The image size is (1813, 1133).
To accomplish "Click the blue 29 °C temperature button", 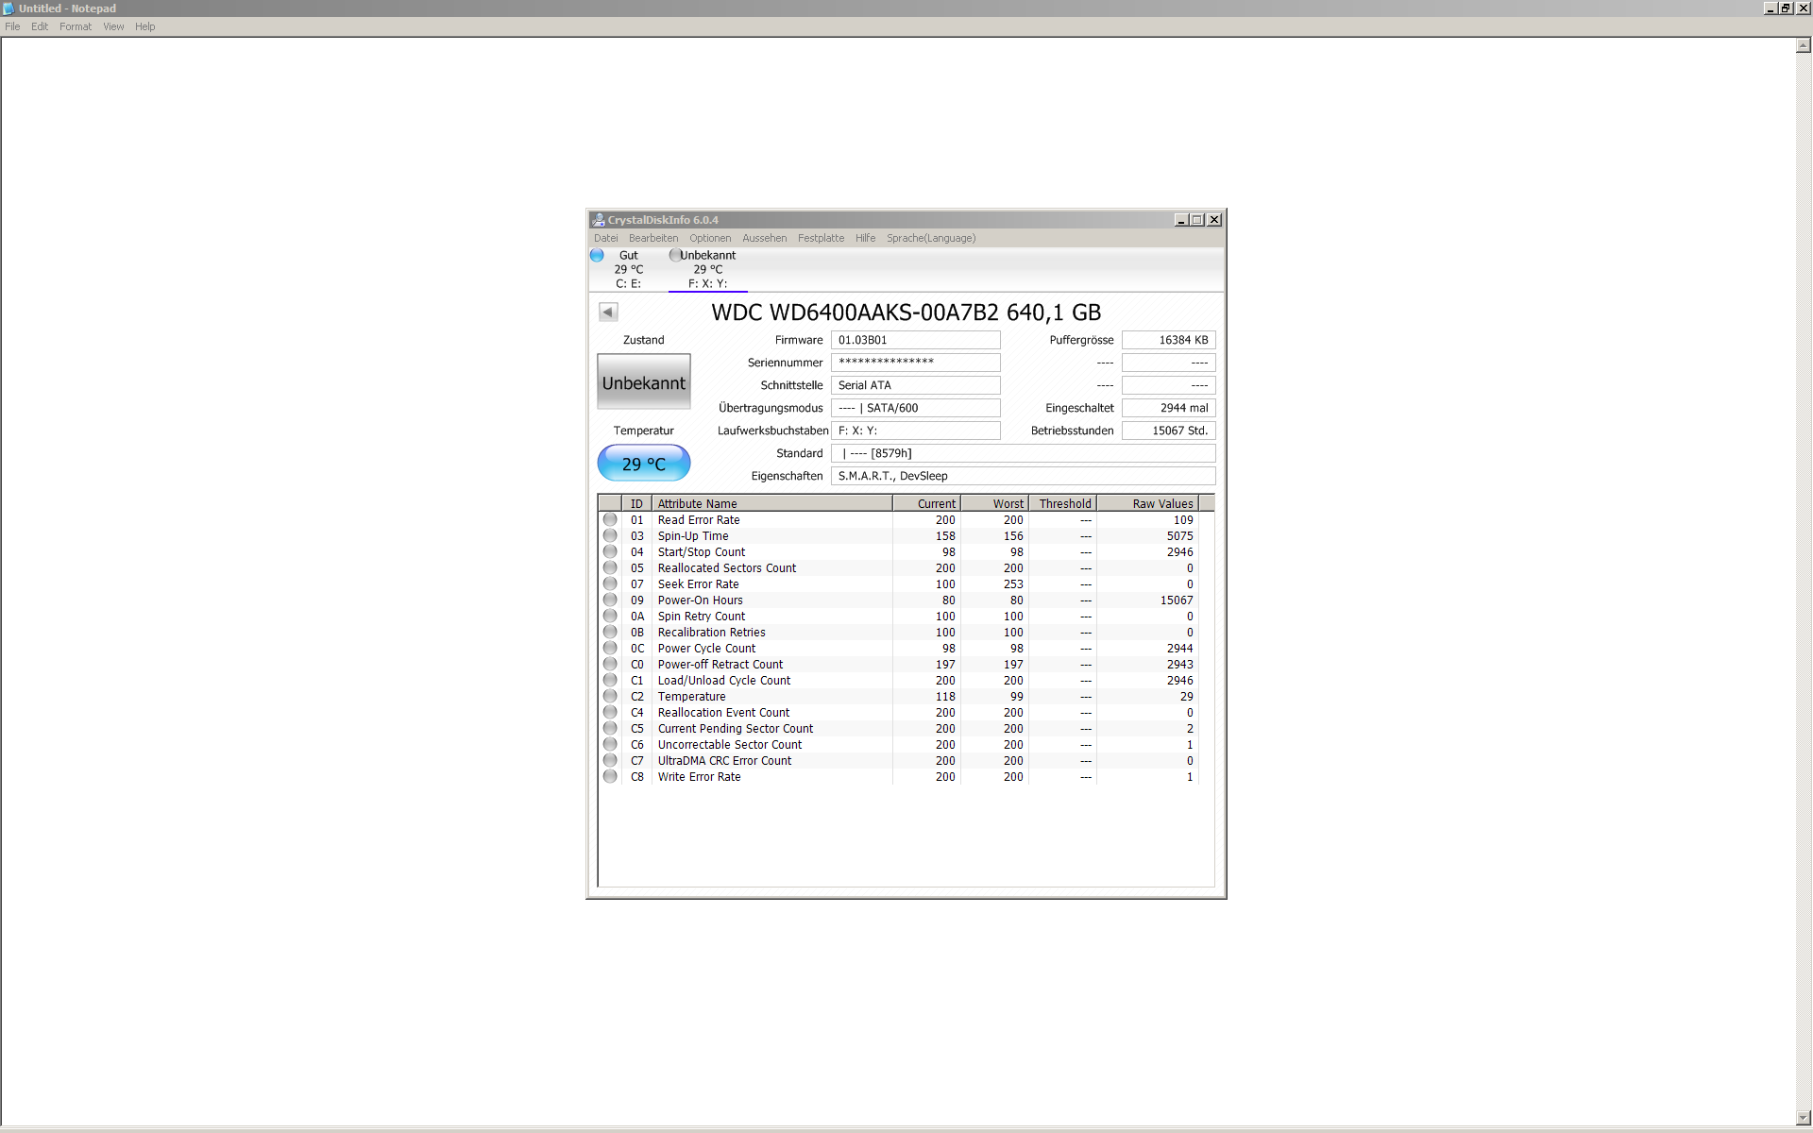I will coord(644,464).
